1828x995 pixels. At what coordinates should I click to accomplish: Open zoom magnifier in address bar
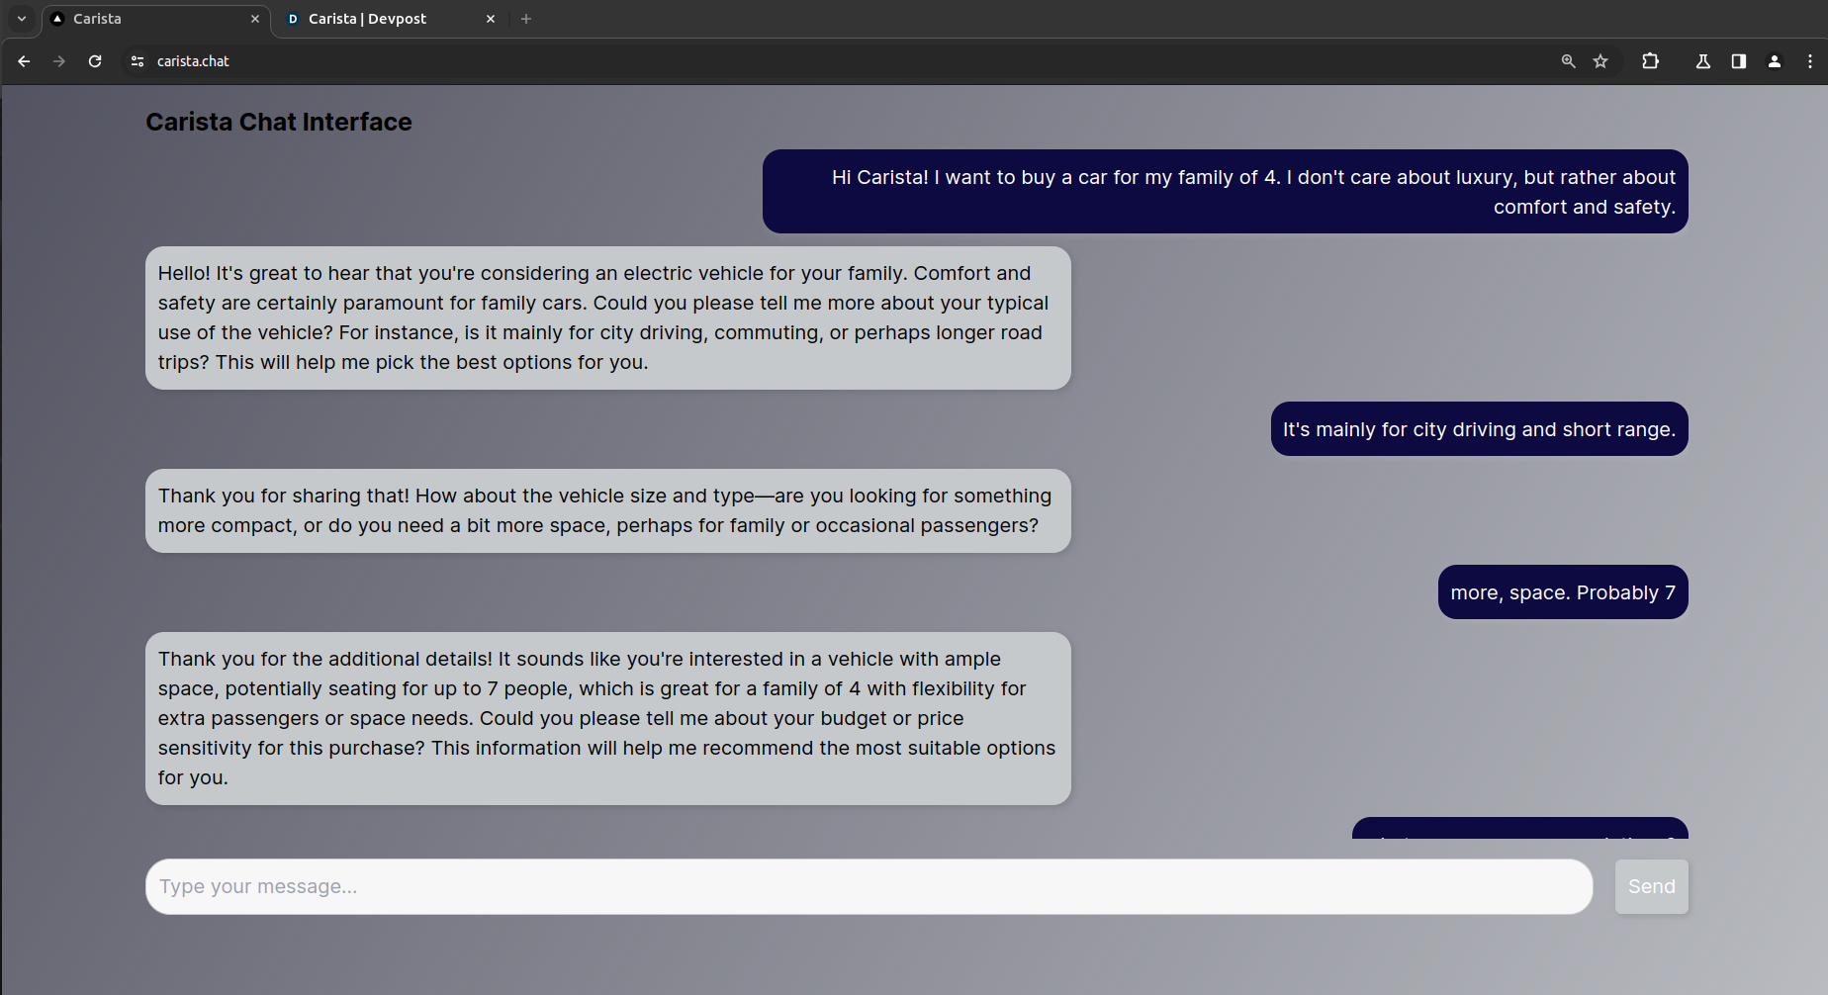click(1568, 61)
